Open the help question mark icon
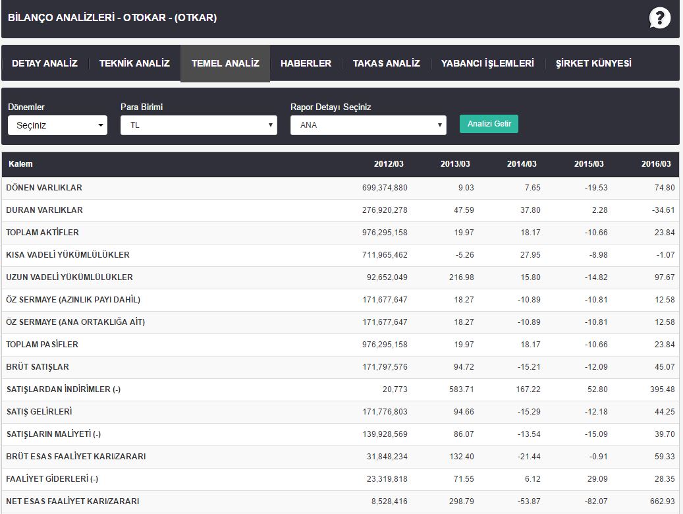683x514 pixels. [x=659, y=18]
